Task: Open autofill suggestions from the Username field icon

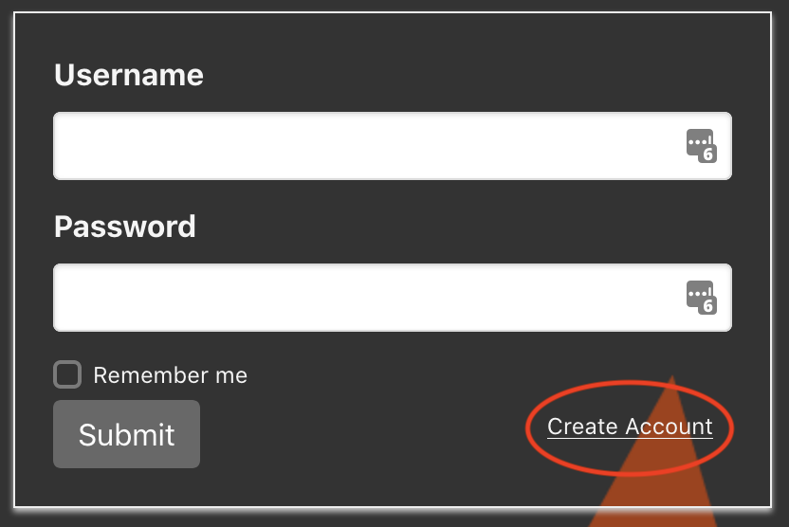Action: (700, 145)
